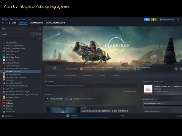182x136 pixels.
Task: Open the View menu
Action: point(12,19)
